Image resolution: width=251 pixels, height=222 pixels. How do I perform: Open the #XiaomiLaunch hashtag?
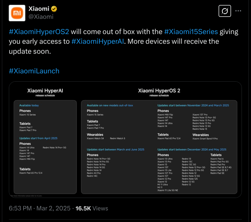click(34, 71)
